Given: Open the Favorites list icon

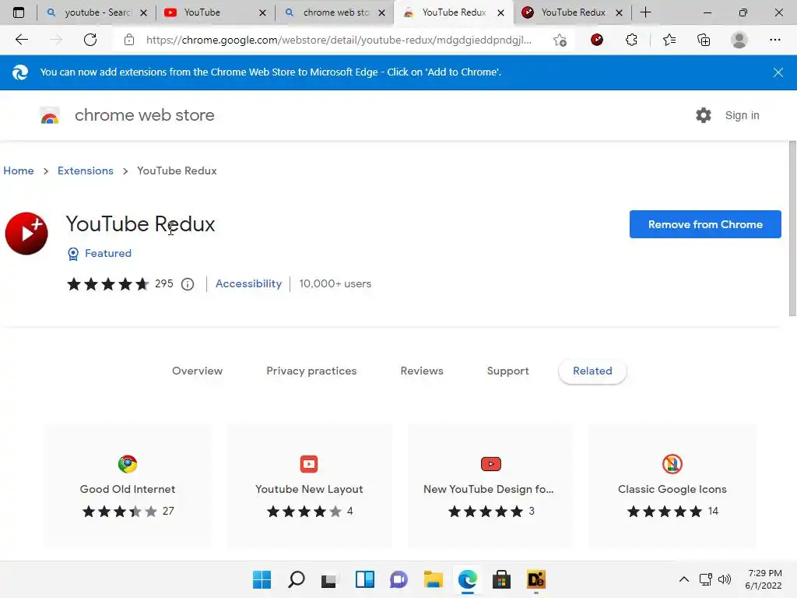Looking at the screenshot, I should pyautogui.click(x=669, y=40).
